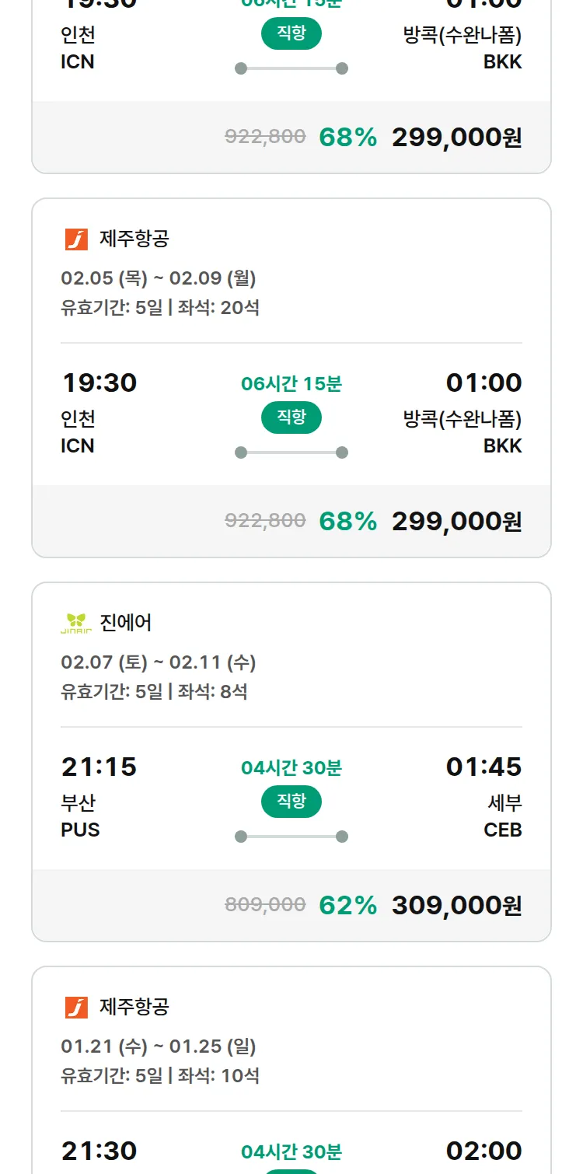
Task: Click the 직항 badge on the 02.05 Bangkok flight
Action: coord(291,418)
